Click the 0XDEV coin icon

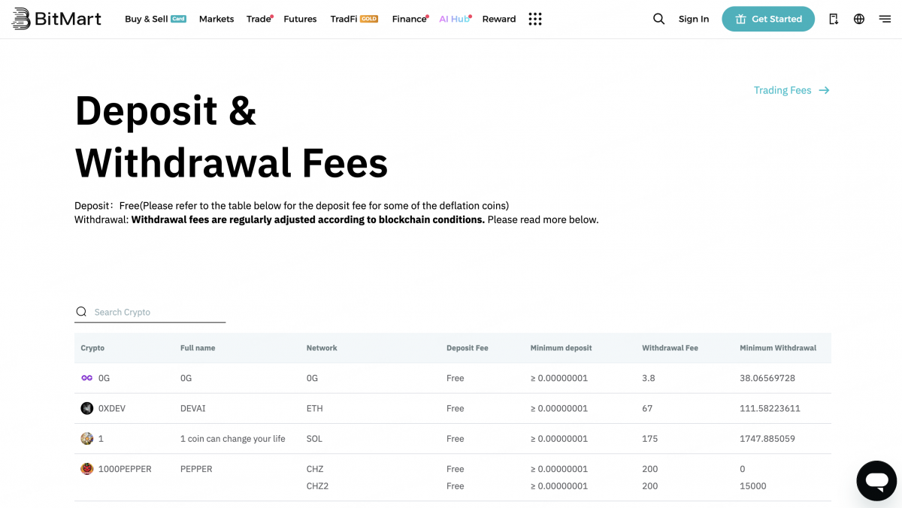tap(86, 408)
